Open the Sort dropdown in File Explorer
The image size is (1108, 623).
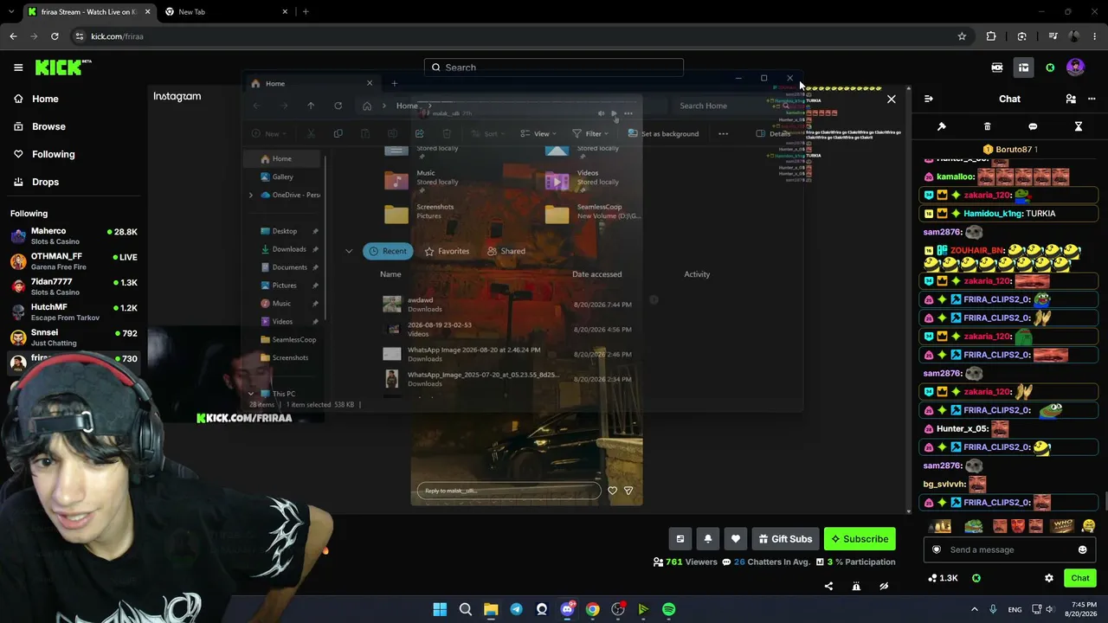point(488,133)
